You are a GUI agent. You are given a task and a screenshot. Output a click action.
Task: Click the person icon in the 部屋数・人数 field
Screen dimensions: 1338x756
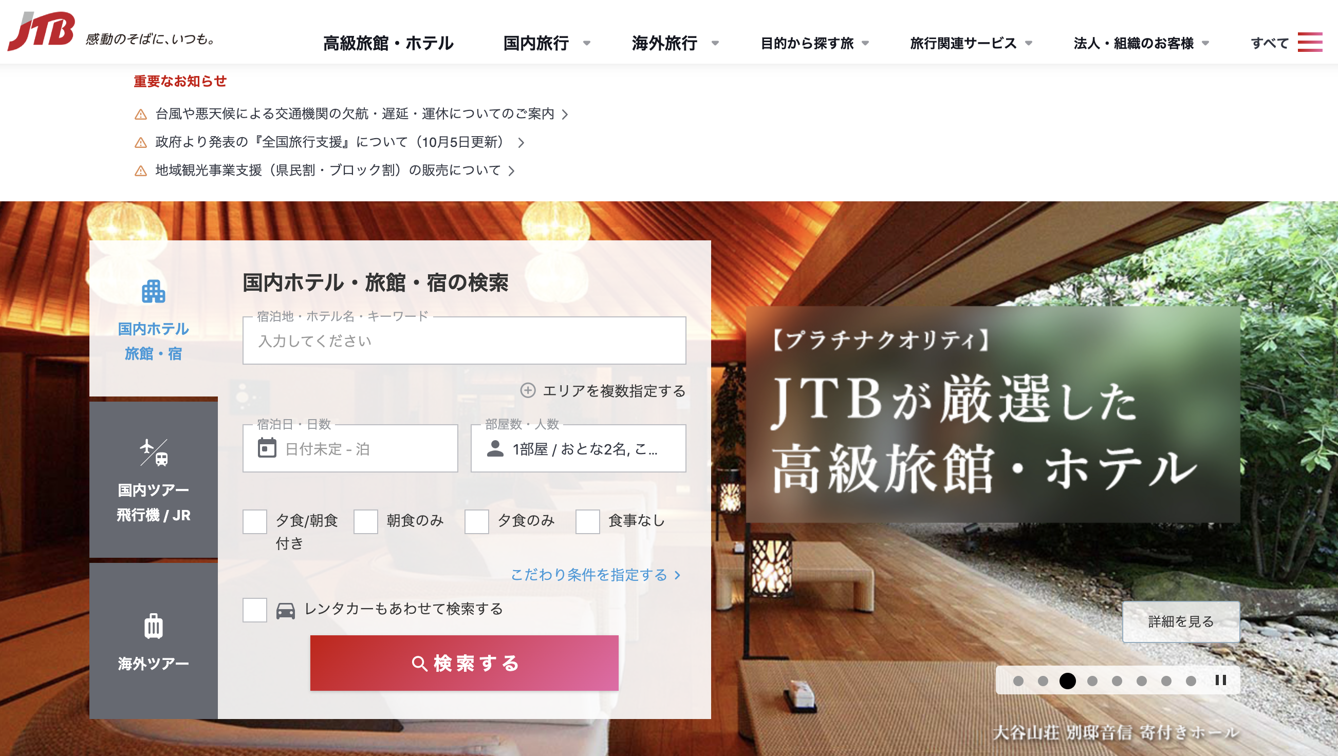pos(495,448)
